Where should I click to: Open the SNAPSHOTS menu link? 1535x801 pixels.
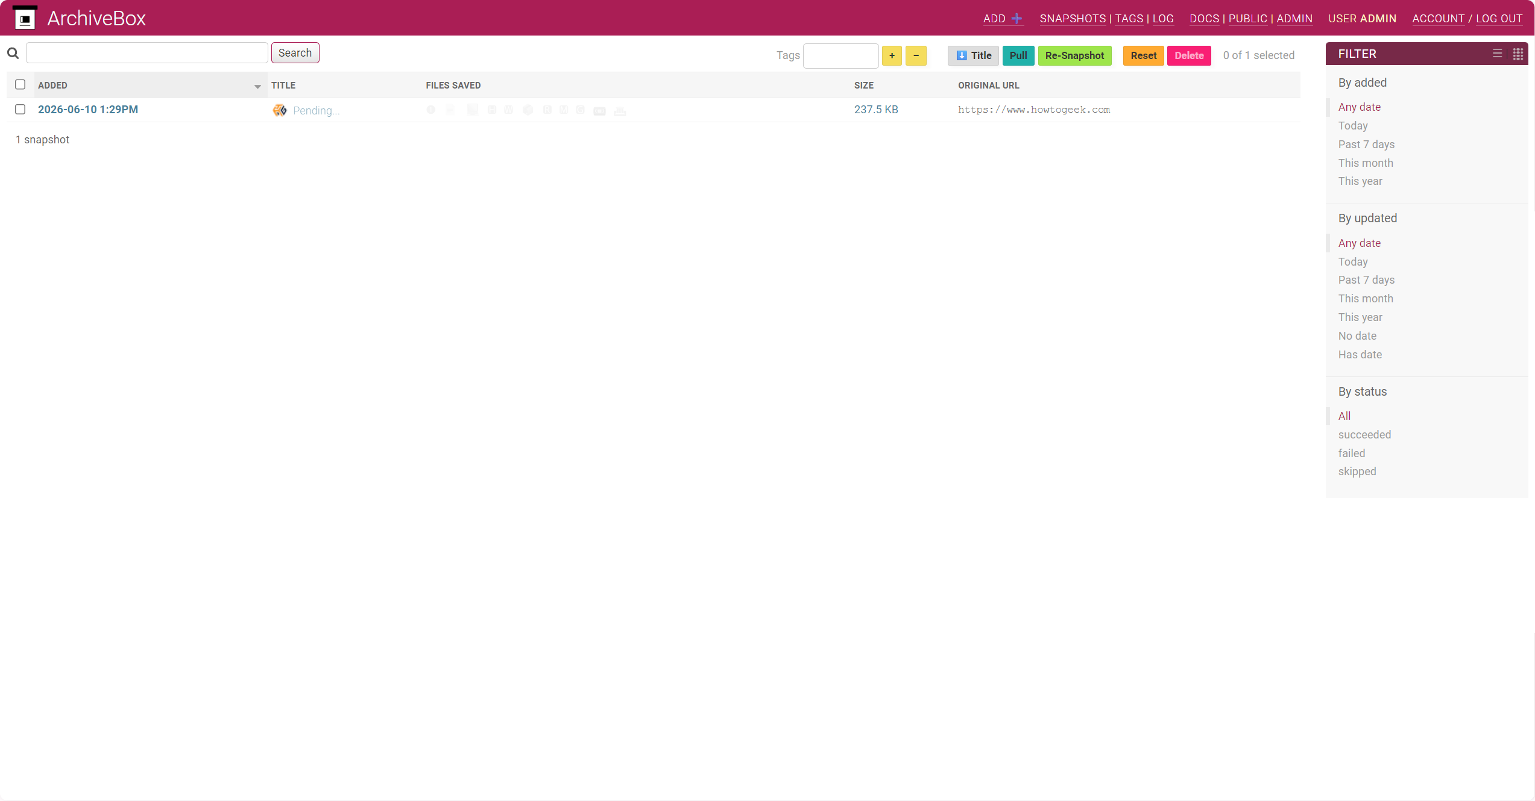[1073, 19]
